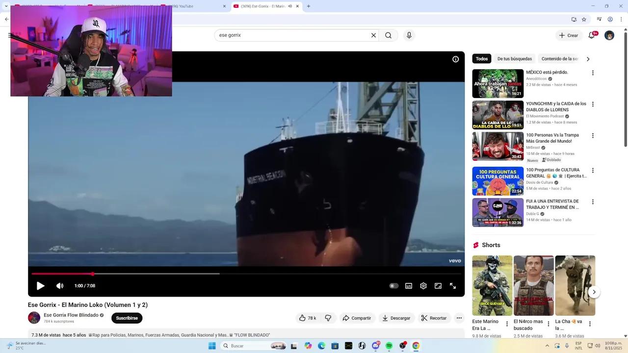Open '100 Preguntas CULTURA GENERAL' thumbnail
The image size is (628, 353).
tap(498, 181)
